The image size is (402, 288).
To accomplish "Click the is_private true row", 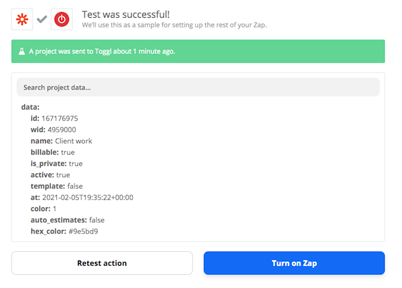I will 56,164.
